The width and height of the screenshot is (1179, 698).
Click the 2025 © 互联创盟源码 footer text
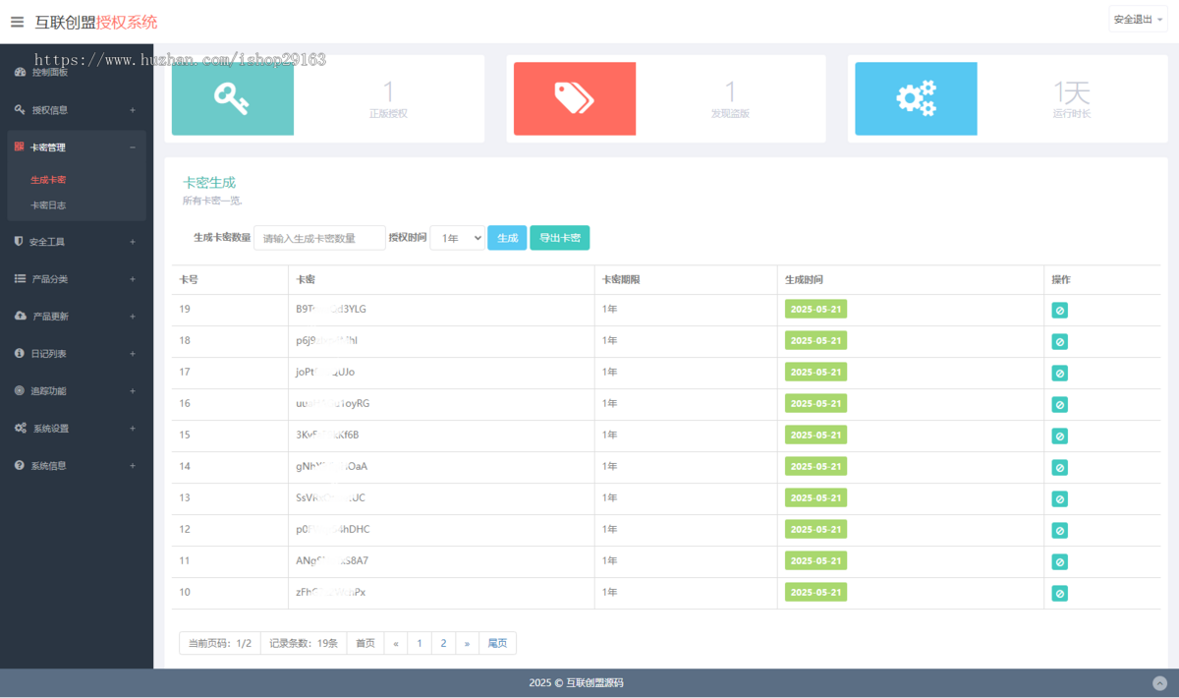[577, 683]
